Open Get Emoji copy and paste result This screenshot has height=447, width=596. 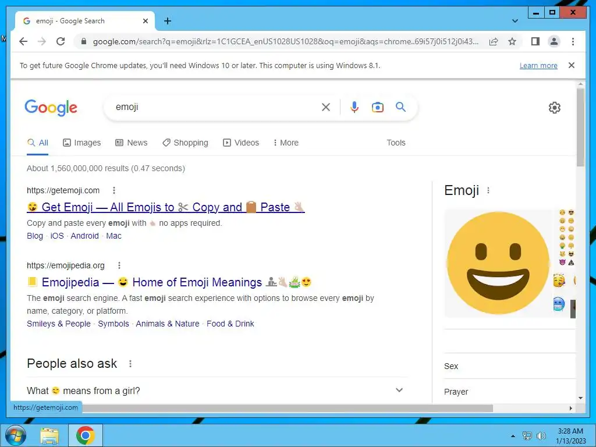pyautogui.click(x=166, y=207)
